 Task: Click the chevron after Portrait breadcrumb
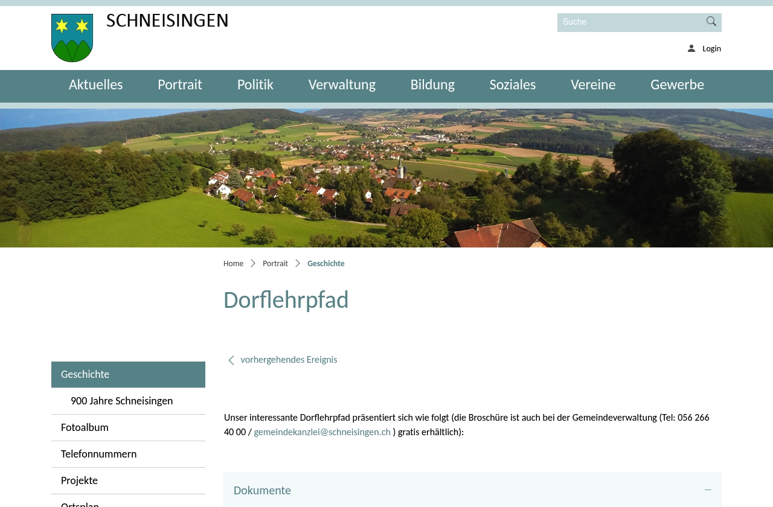click(297, 263)
